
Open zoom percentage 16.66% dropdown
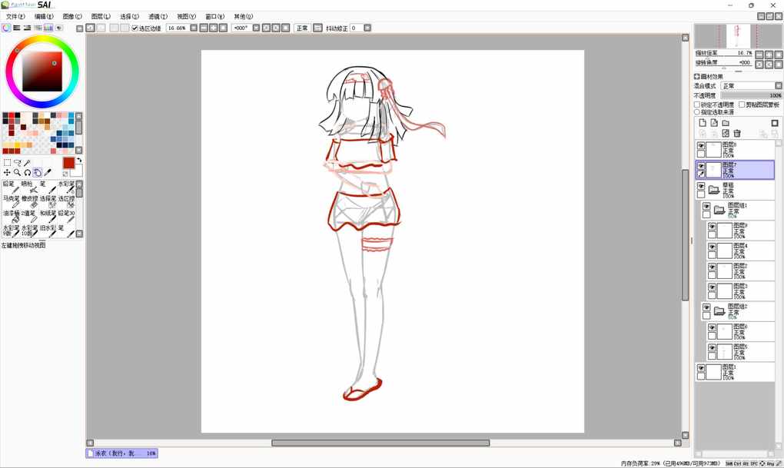[x=194, y=28]
